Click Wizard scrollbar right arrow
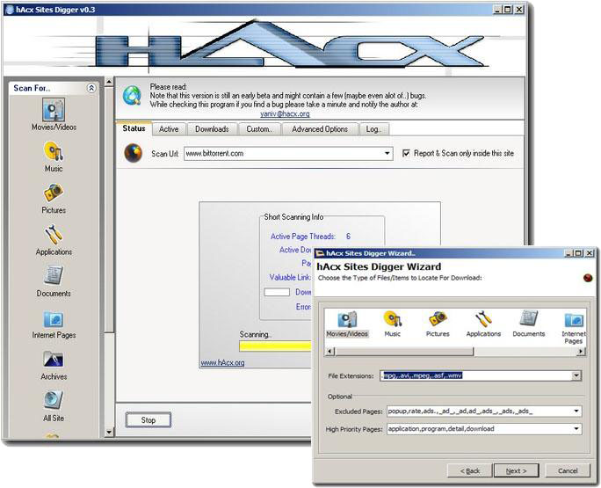The height and width of the screenshot is (488, 601). coord(582,352)
